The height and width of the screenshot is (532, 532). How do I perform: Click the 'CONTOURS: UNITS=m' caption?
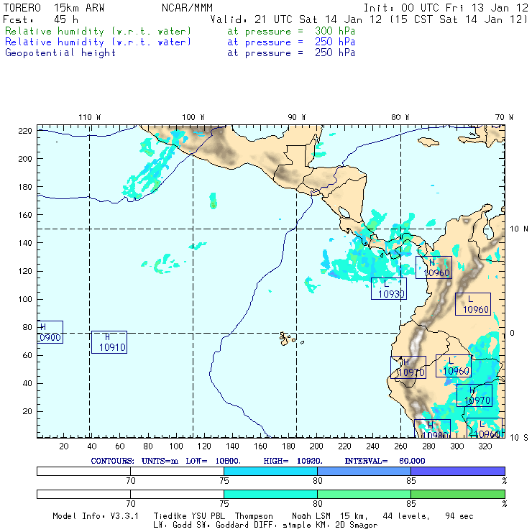coord(134,461)
